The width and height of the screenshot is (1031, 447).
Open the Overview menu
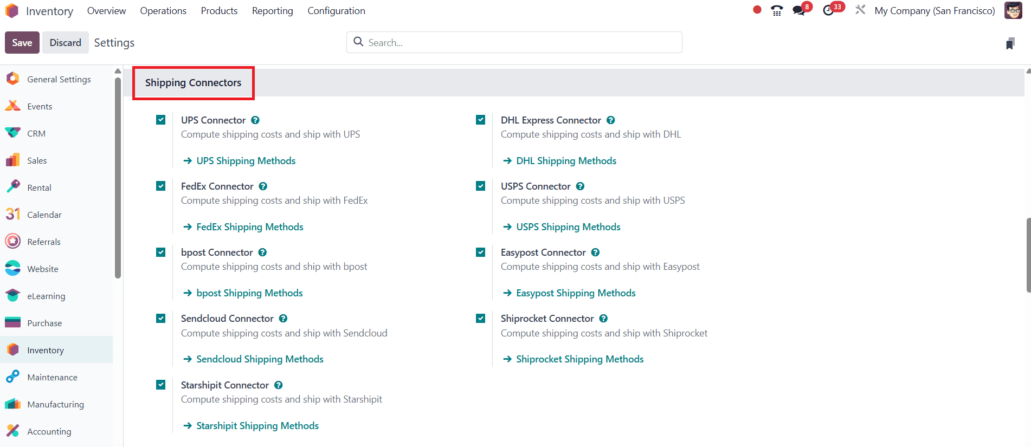tap(106, 11)
